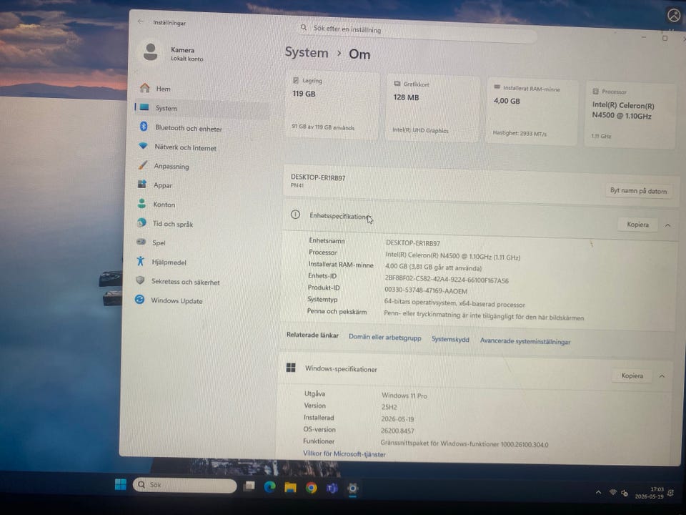This screenshot has width=686, height=515.
Task: Click the Enhetsspecifikationer info icon
Action: (295, 214)
